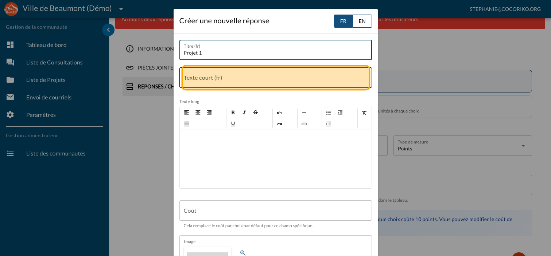
Task: Underline text in the Texte long editor
Action: point(233,124)
